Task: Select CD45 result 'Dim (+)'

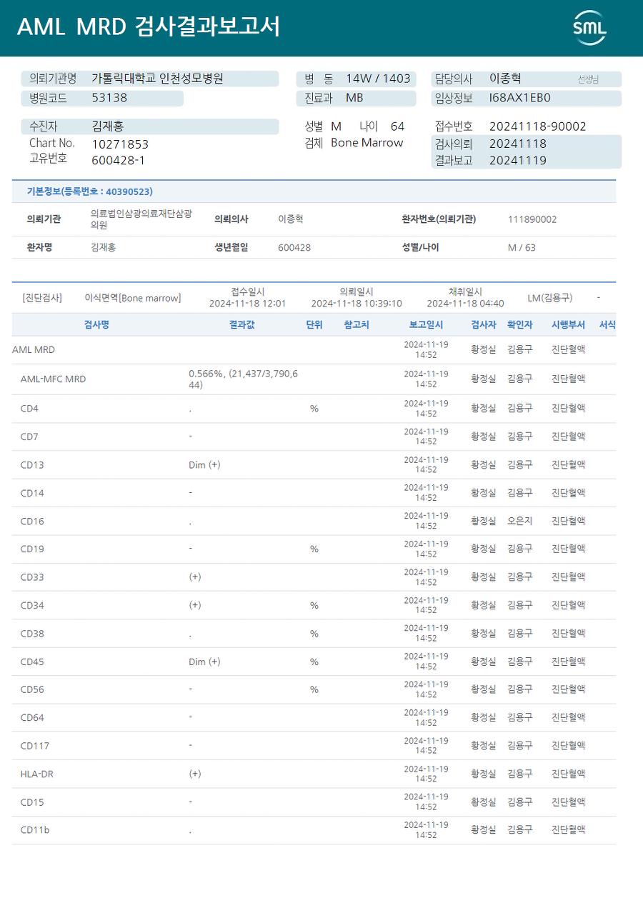Action: pyautogui.click(x=204, y=662)
